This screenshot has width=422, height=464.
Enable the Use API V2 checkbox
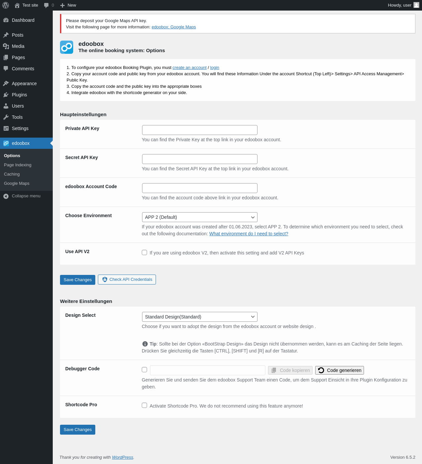point(144,252)
